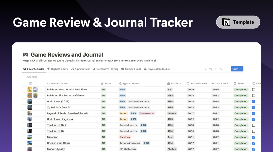Uncheck Owned box for Minecraft

tap(254, 137)
